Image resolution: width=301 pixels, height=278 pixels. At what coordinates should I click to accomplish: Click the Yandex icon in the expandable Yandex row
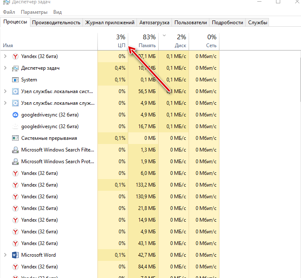(15, 56)
